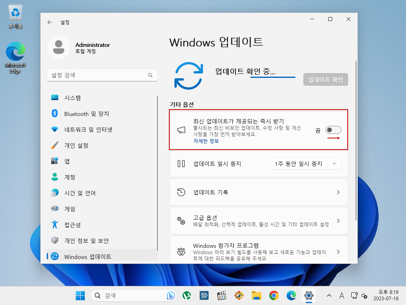The width and height of the screenshot is (406, 305).
Task: Click the update history clock icon
Action: click(x=181, y=192)
